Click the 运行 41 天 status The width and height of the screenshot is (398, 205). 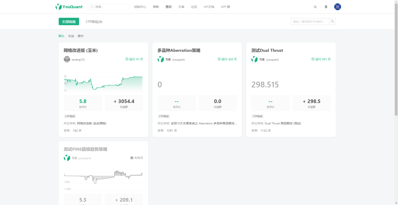point(134,59)
